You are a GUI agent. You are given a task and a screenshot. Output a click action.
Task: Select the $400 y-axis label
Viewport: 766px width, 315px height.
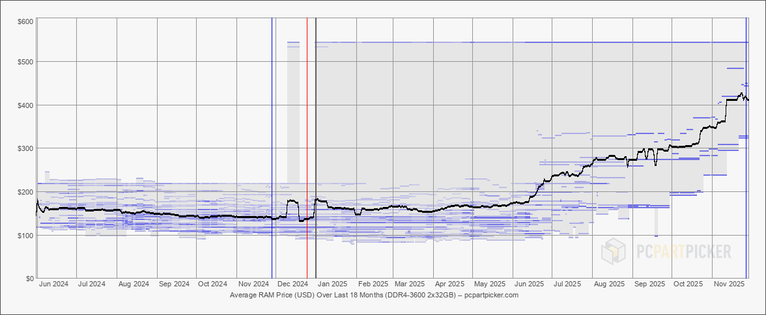coord(25,105)
